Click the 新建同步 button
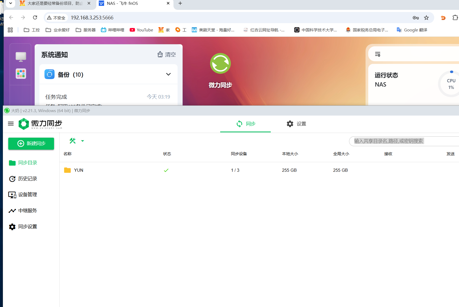The width and height of the screenshot is (459, 307). [x=31, y=144]
